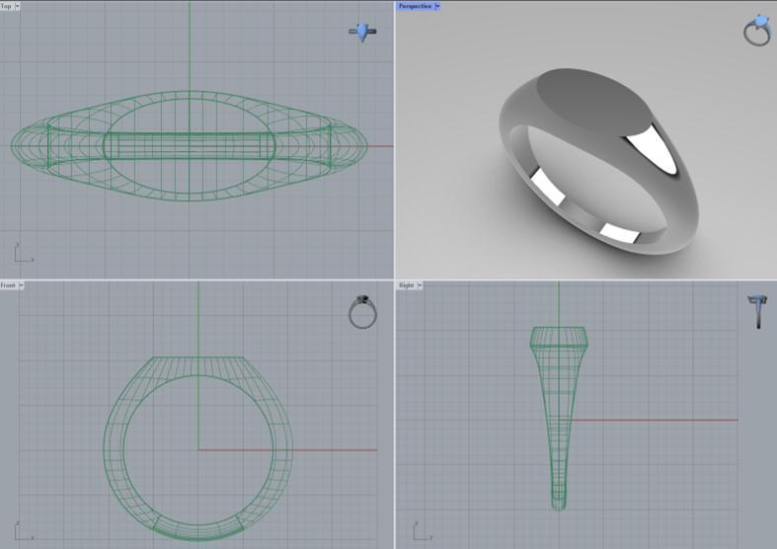Click the Right viewport title label
Screen dimensions: 777x549
407,285
